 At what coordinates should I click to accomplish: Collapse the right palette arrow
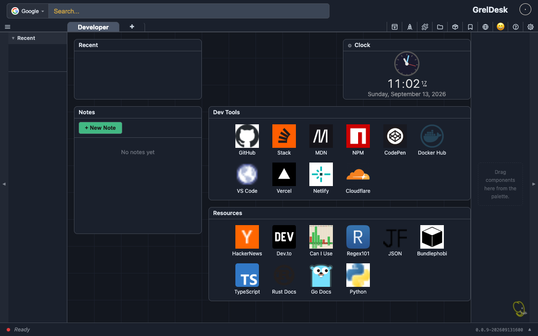pos(534,184)
